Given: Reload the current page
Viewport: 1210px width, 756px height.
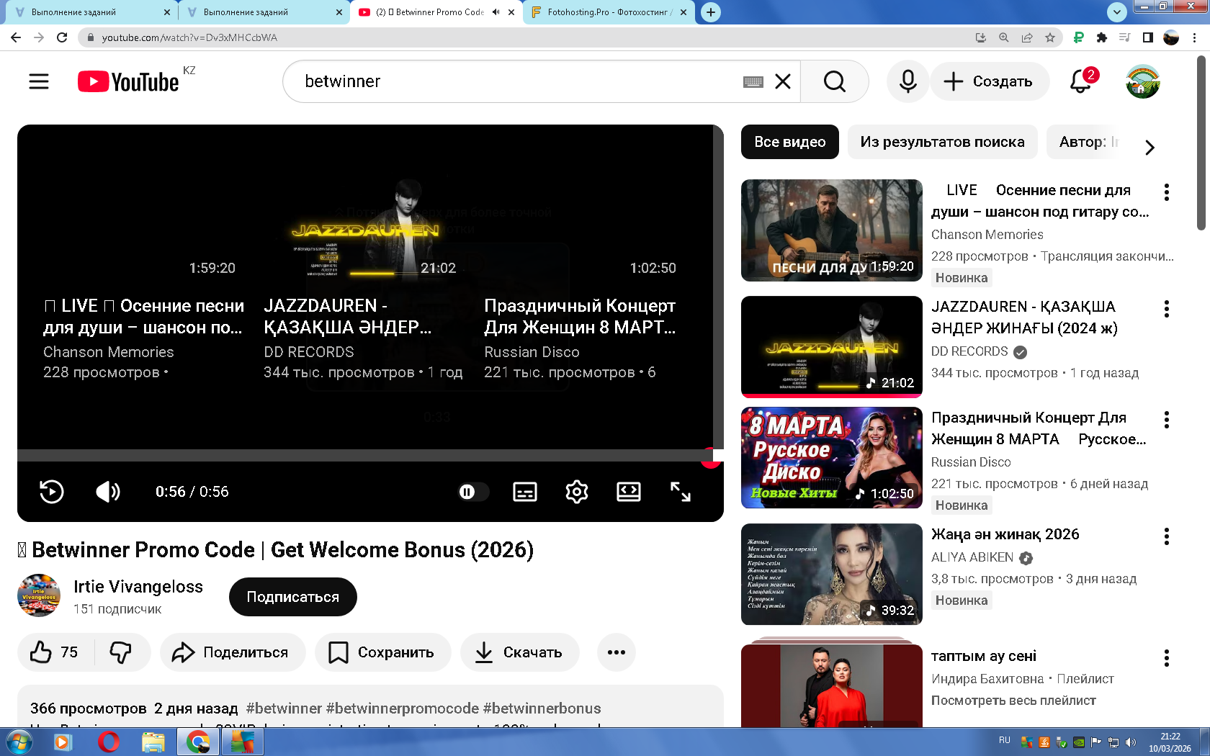Looking at the screenshot, I should tap(62, 37).
